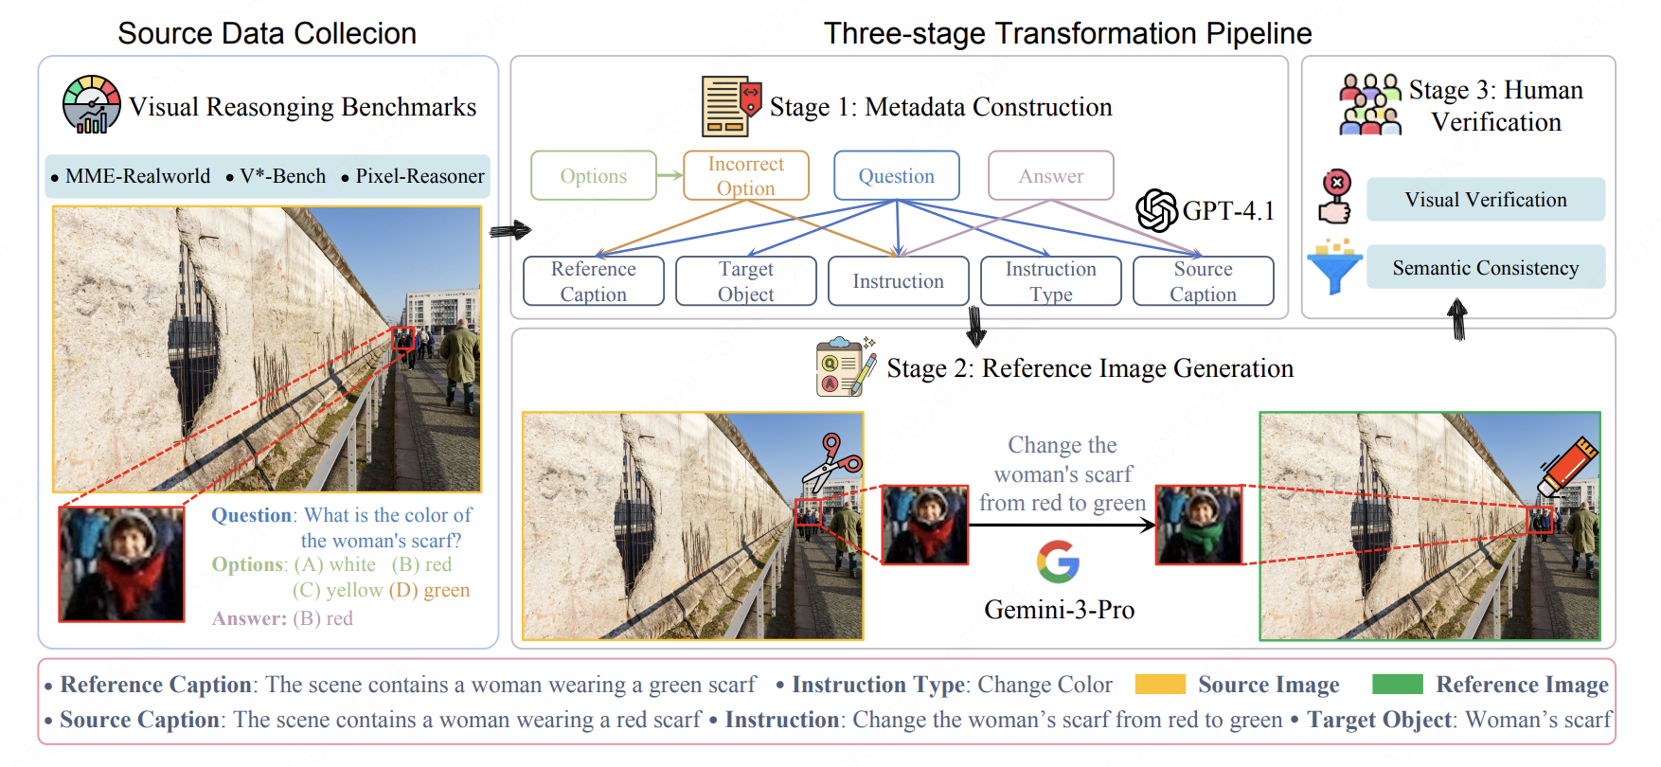Click the 'Change the woman's scarf' instruction text
1661x767 pixels.
coord(1063,474)
